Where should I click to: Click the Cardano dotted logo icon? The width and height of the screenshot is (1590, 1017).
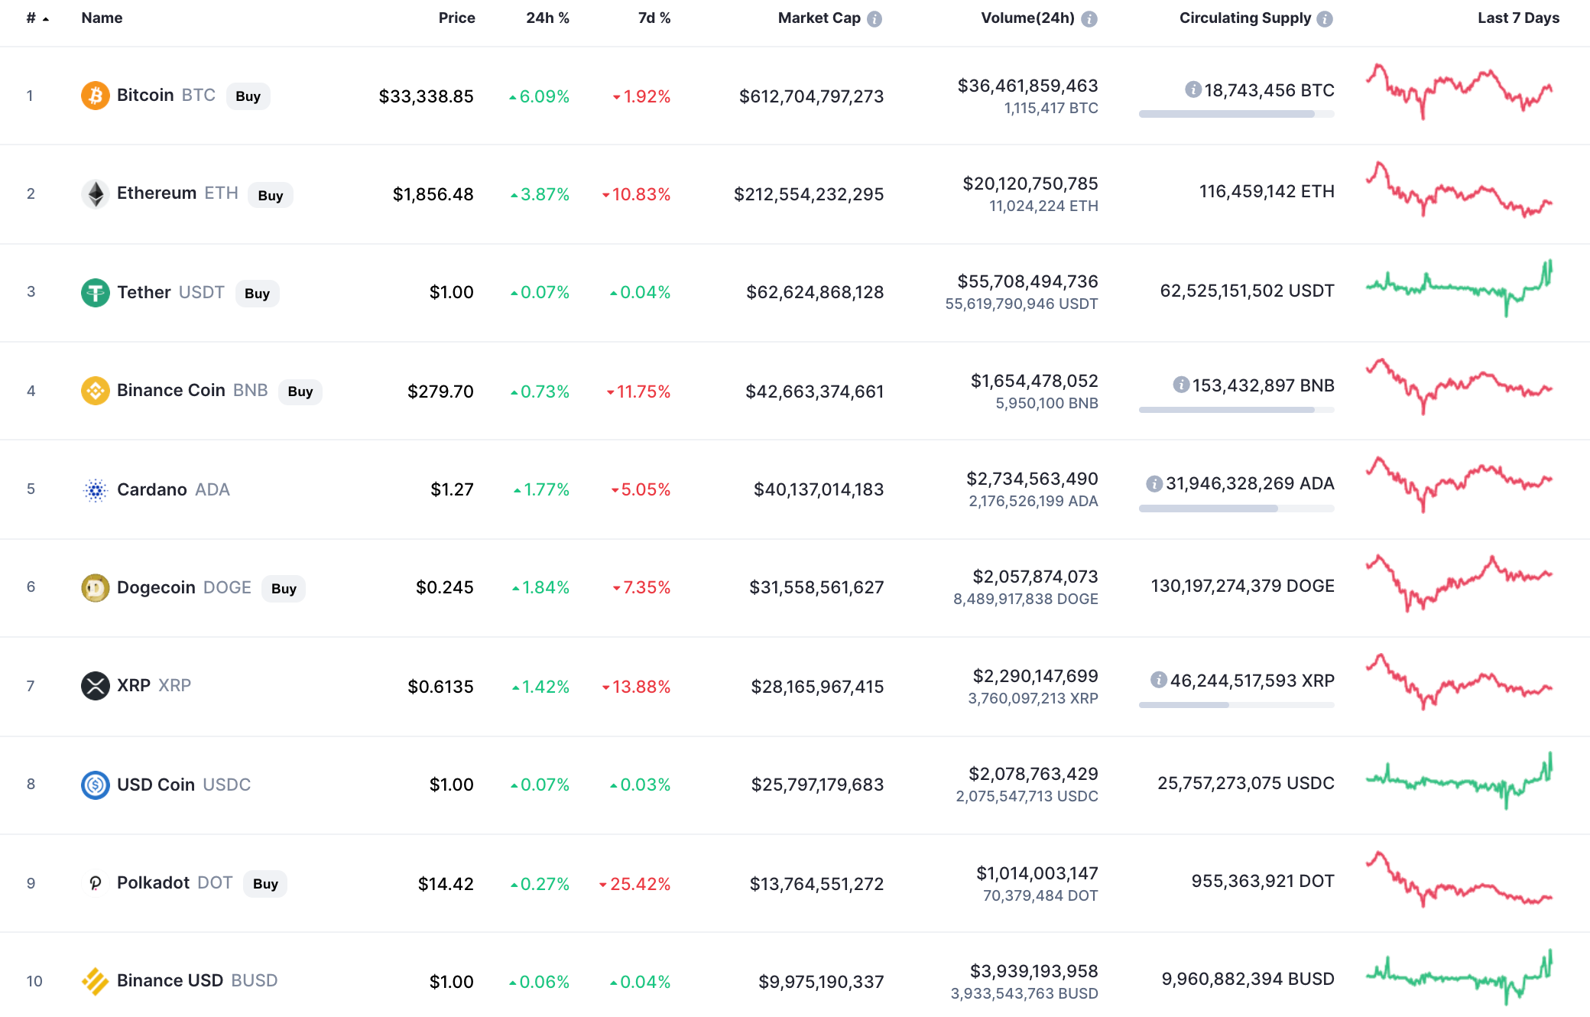coord(96,489)
